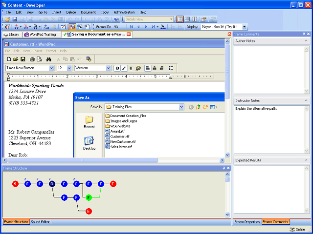Select Recent in Save As places bar

coord(89,122)
